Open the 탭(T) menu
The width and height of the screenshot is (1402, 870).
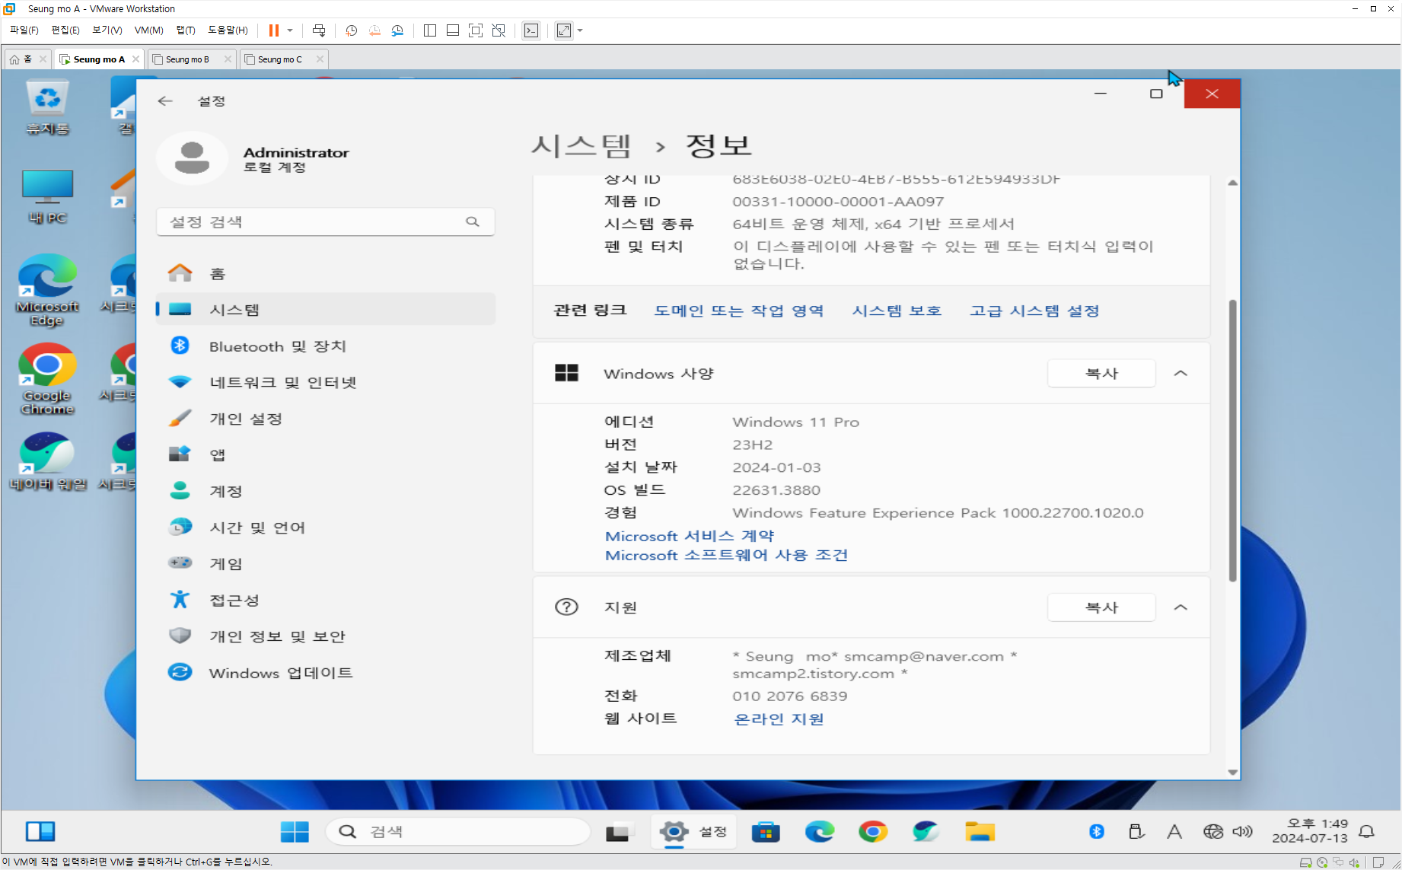tap(186, 30)
